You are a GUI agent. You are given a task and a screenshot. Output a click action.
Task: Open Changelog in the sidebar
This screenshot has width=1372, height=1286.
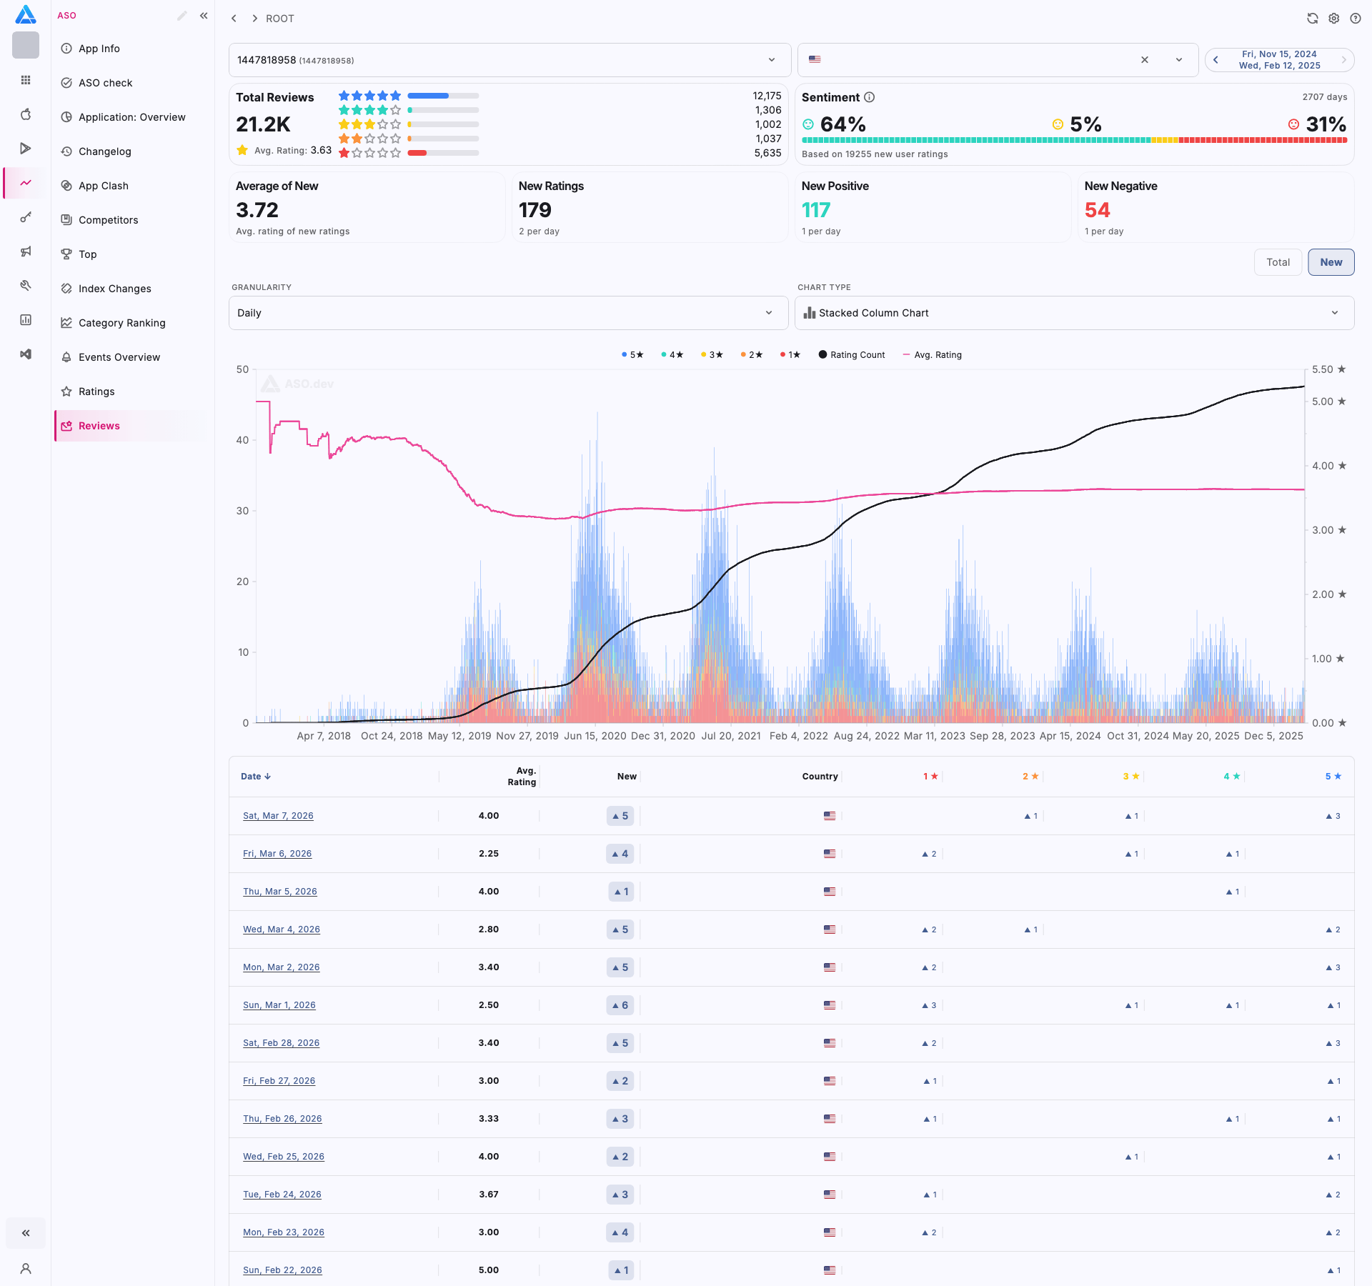click(105, 151)
